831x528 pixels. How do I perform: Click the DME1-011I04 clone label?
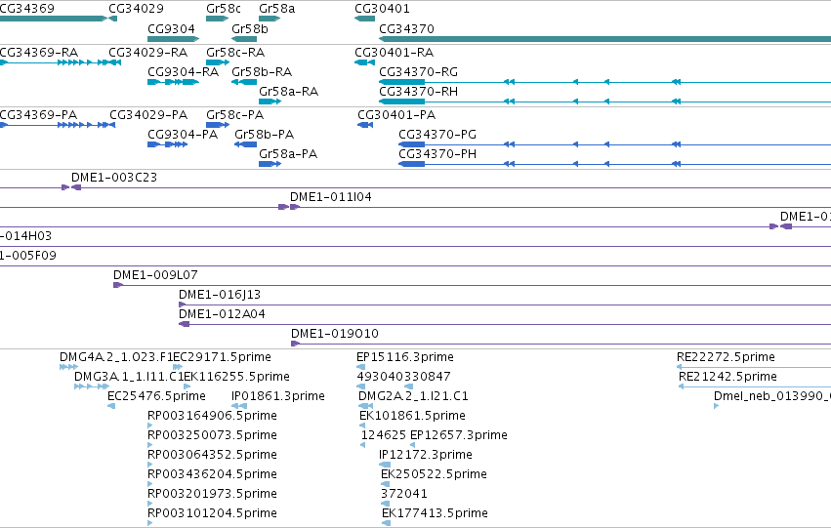pyautogui.click(x=331, y=197)
